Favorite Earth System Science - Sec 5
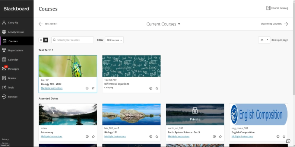 [220, 137]
